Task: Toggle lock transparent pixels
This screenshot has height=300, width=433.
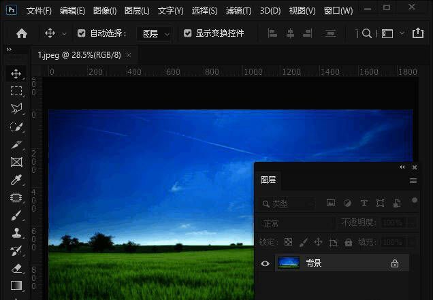Action: (x=288, y=241)
